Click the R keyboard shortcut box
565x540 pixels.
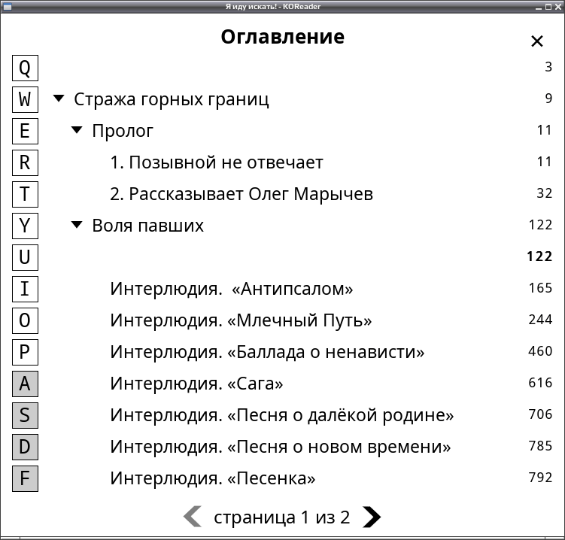26,163
